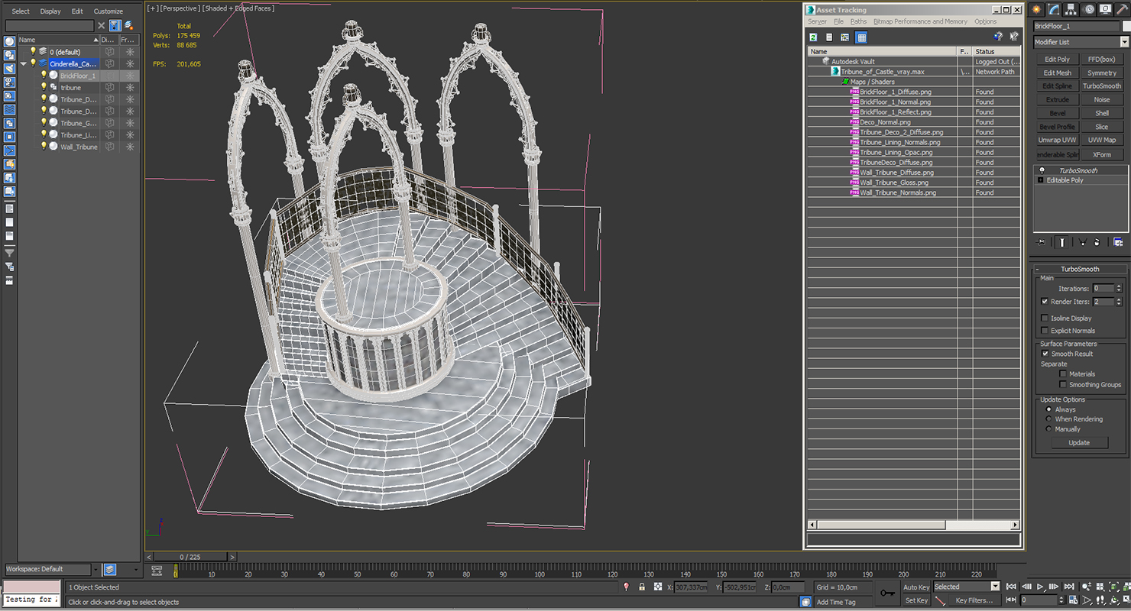The image size is (1131, 611).
Task: Click Go to End playback button
Action: click(x=1068, y=587)
